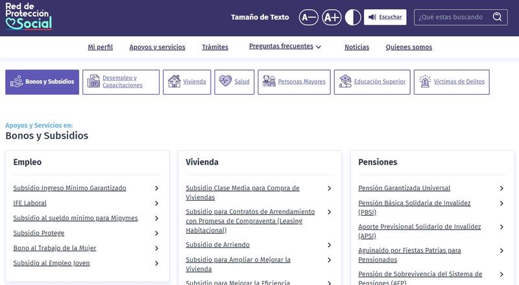
Task: Increase text size with A+ button
Action: pos(332,17)
